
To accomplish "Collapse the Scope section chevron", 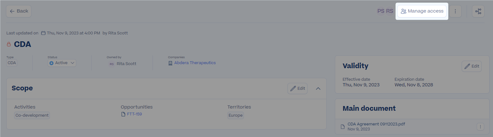I will (318, 89).
